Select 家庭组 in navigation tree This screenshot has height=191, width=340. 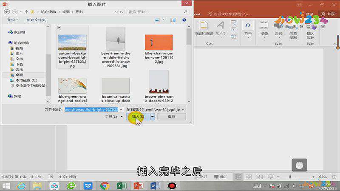[17, 32]
